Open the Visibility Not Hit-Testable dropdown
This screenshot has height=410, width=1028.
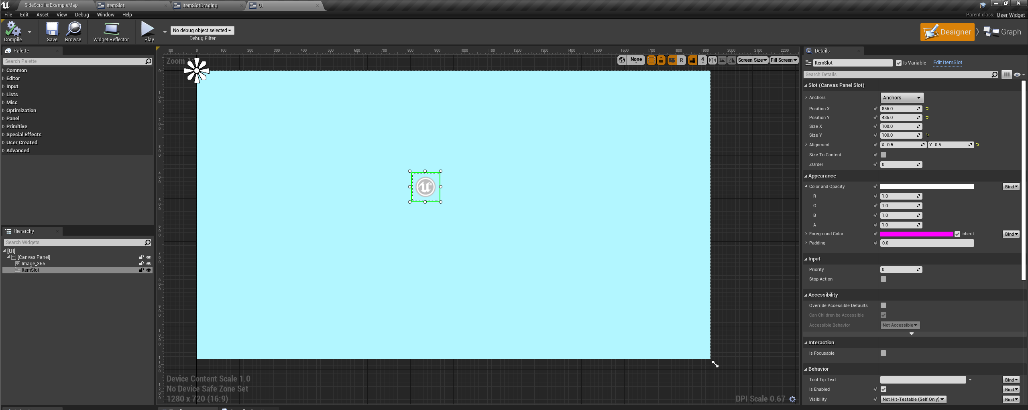pos(913,399)
